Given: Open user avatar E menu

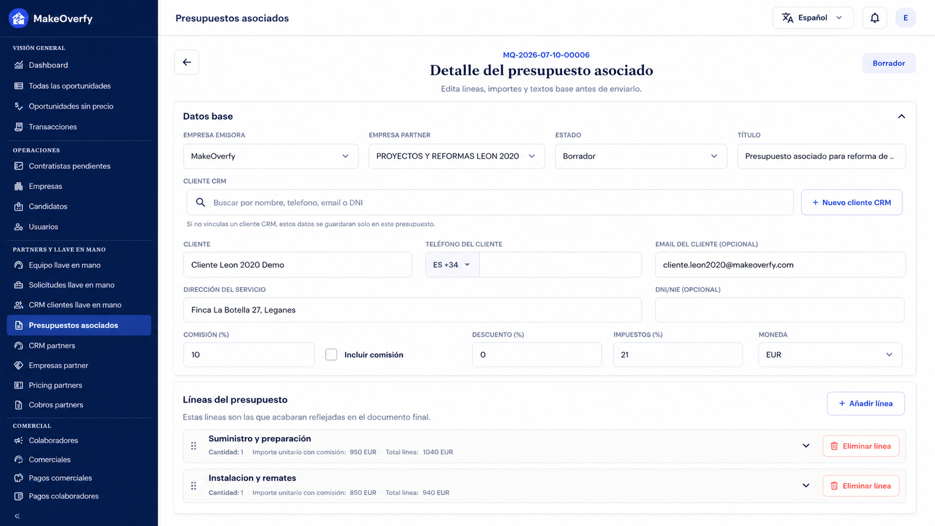Looking at the screenshot, I should tap(905, 18).
